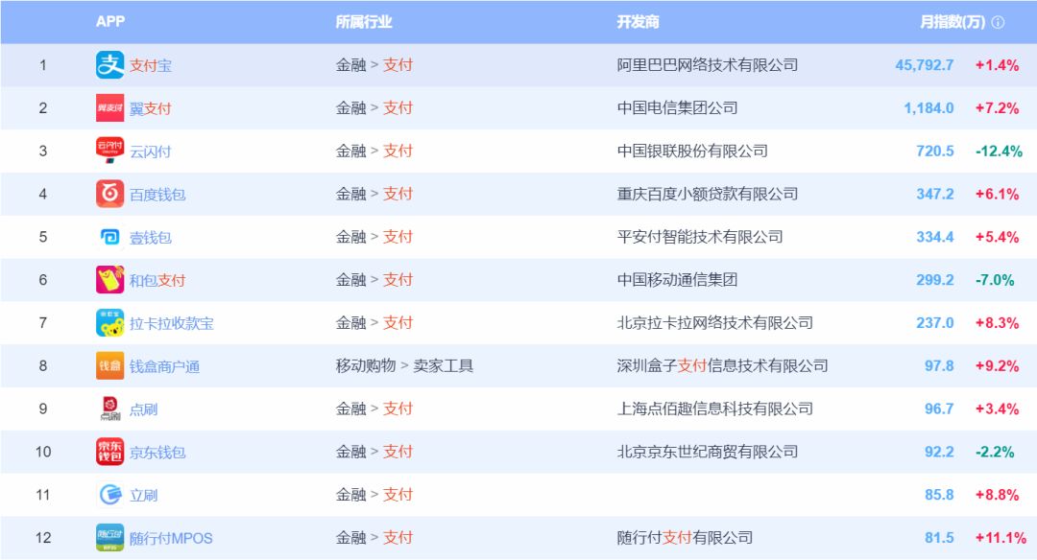Click the monthly index value 334.4
The width and height of the screenshot is (1037, 560).
935,237
